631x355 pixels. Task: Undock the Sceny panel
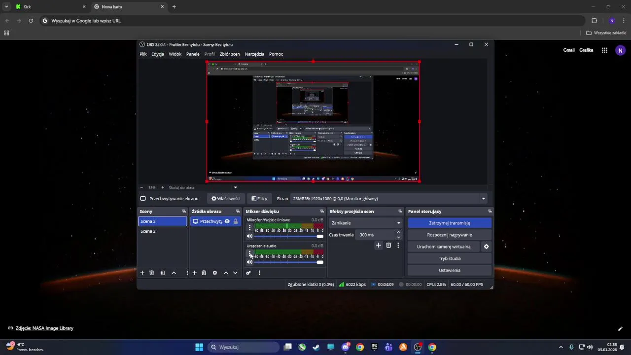[x=185, y=212]
